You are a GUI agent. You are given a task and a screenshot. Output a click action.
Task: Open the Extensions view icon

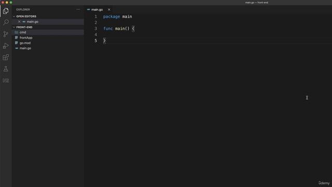coord(6,57)
